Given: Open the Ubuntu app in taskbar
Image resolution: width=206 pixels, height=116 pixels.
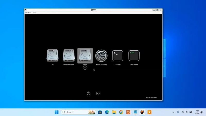Looking at the screenshot, I should (128, 112).
